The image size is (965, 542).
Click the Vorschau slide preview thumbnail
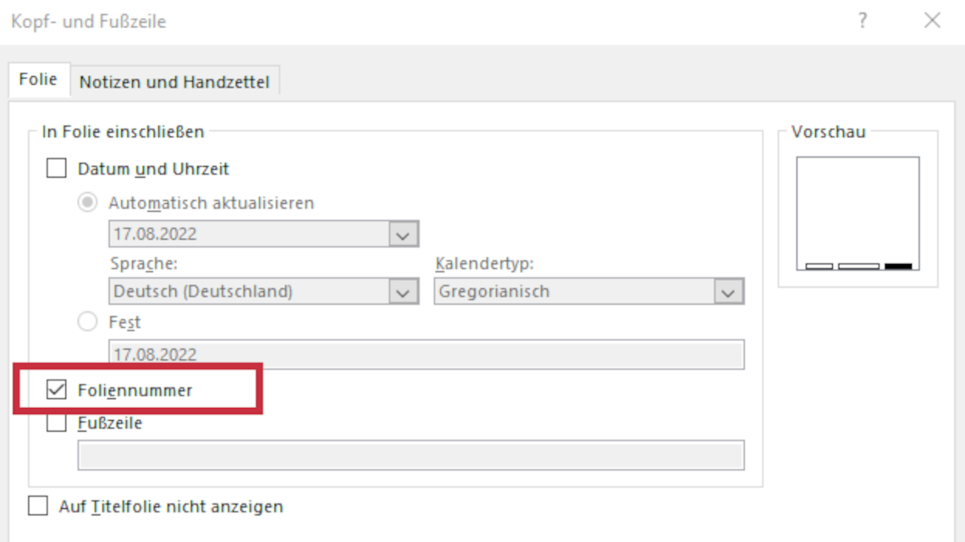coord(857,213)
